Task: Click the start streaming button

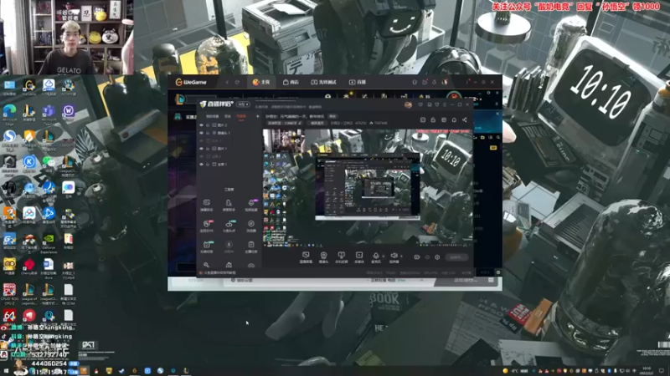Action: 456,257
